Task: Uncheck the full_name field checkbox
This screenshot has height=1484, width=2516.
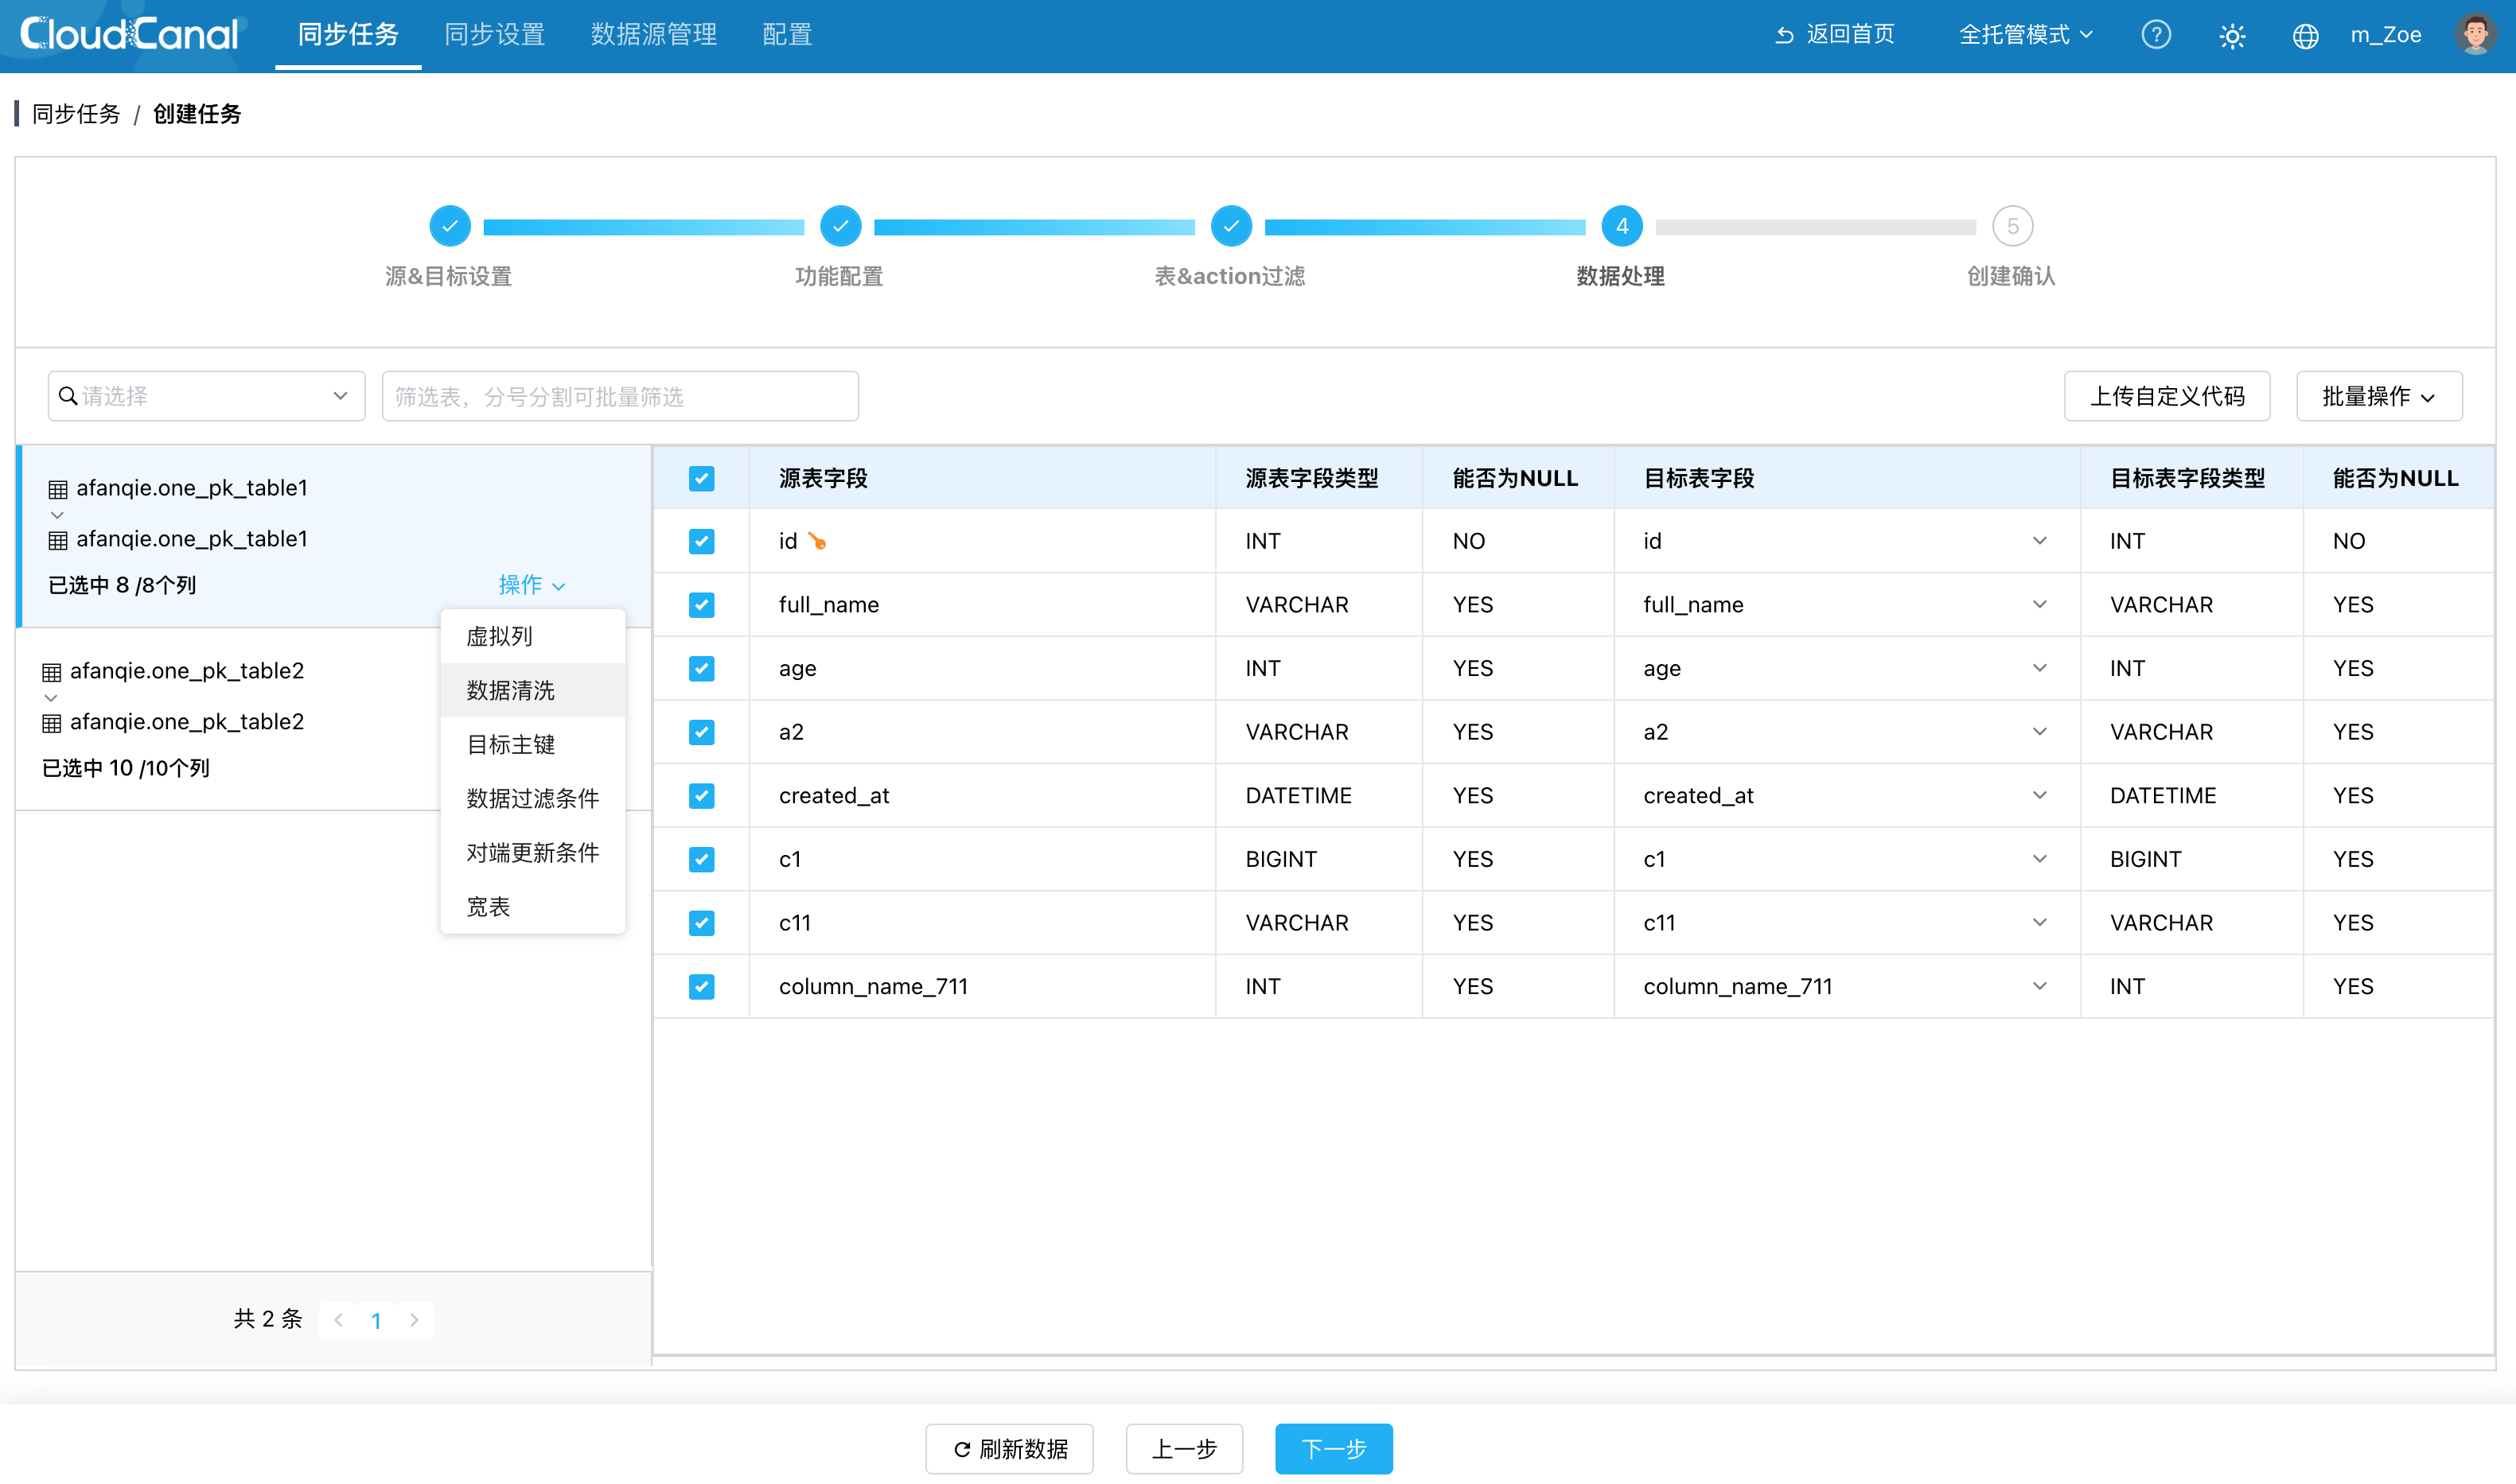Action: [x=701, y=605]
